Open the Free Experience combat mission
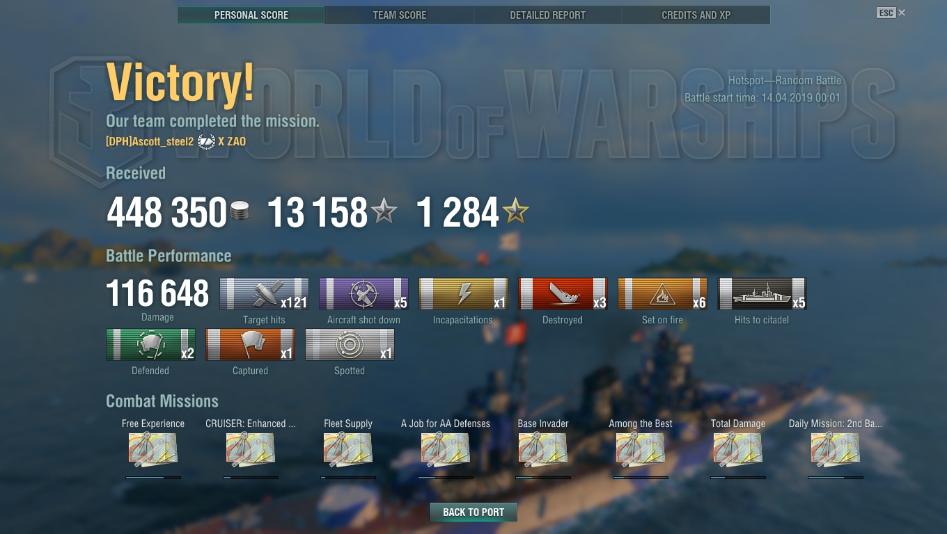This screenshot has width=947, height=534. tap(153, 449)
